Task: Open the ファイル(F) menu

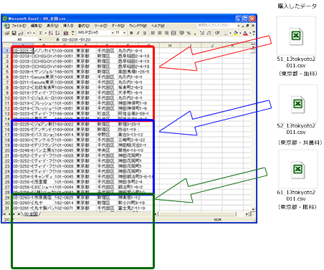Action: [x=19, y=26]
